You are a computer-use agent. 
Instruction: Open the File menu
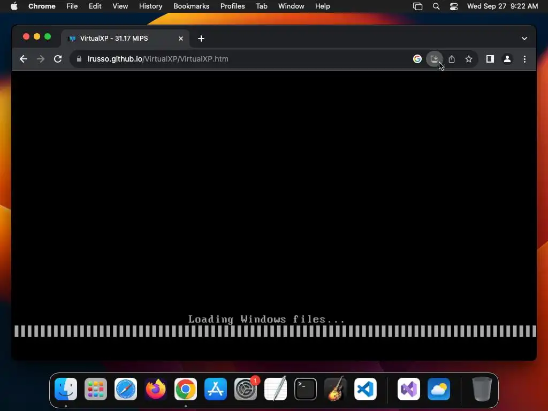[x=72, y=6]
